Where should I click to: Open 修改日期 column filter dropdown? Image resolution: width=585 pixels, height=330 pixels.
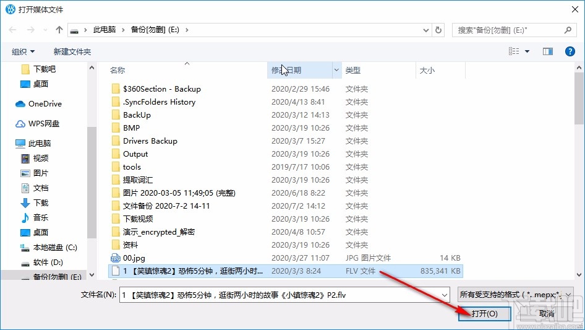point(336,70)
